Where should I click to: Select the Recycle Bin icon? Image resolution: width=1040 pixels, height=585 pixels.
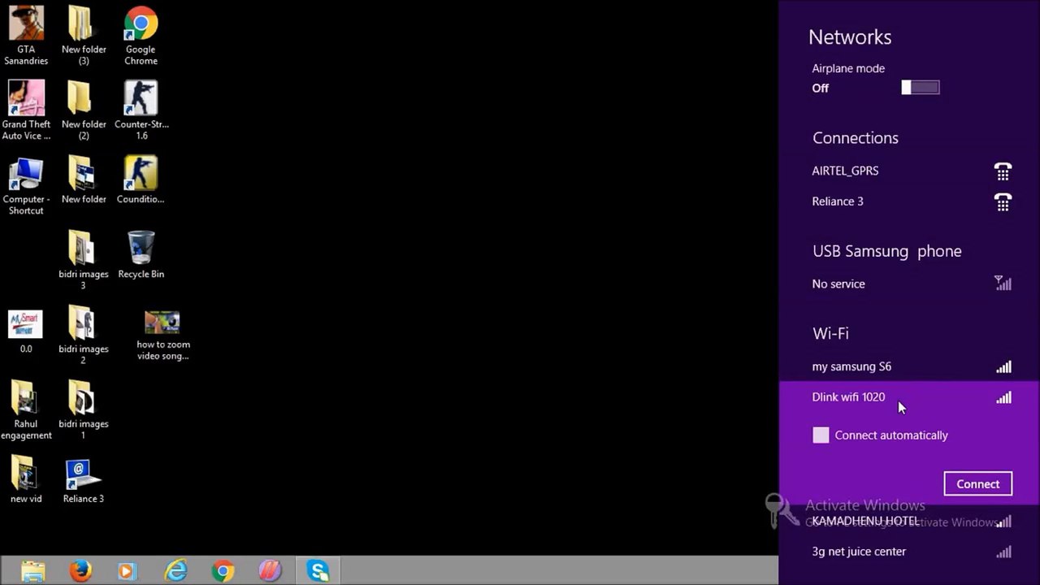(x=141, y=254)
